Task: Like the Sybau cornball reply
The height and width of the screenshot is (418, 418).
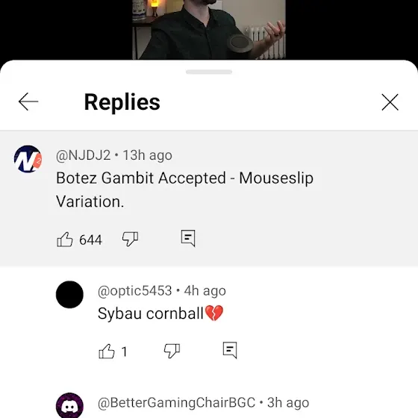Action: 107,351
